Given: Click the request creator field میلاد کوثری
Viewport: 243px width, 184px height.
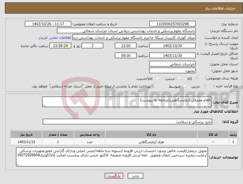Looking at the screenshot, I should pyautogui.click(x=134, y=37).
